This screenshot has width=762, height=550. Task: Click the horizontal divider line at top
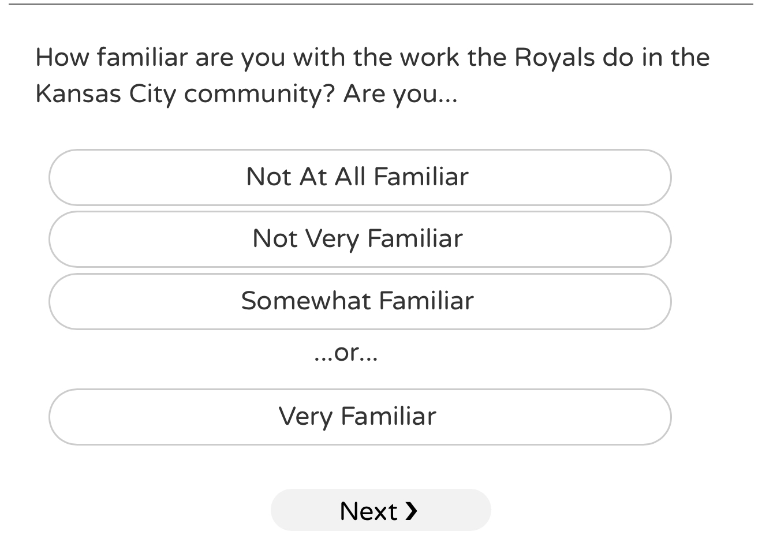(381, 5)
